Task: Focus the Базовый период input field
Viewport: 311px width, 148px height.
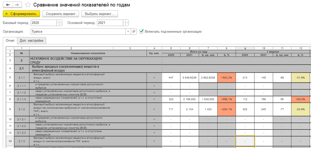Action: coord(43,23)
